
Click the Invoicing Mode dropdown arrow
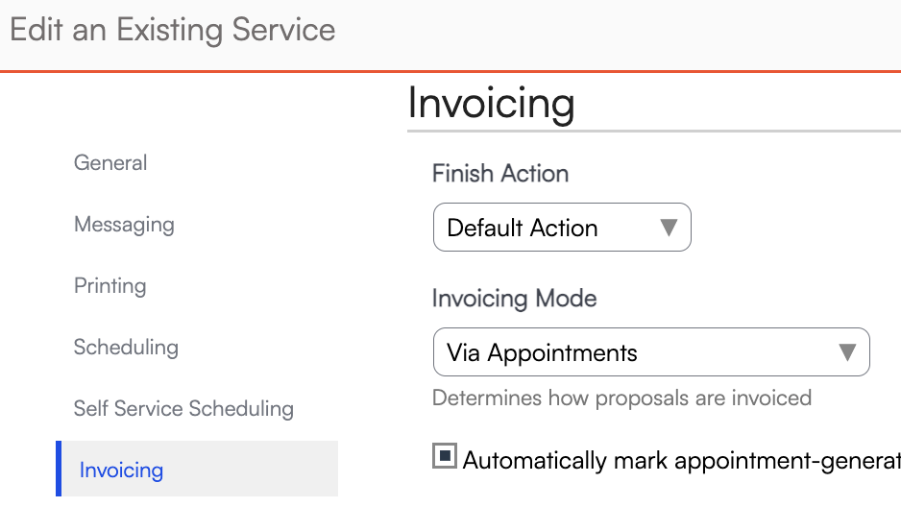click(x=847, y=352)
